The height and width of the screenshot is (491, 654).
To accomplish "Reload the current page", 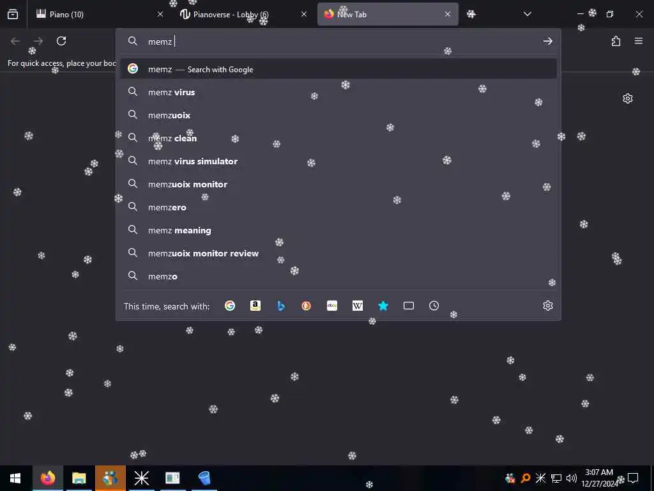I will click(x=61, y=41).
